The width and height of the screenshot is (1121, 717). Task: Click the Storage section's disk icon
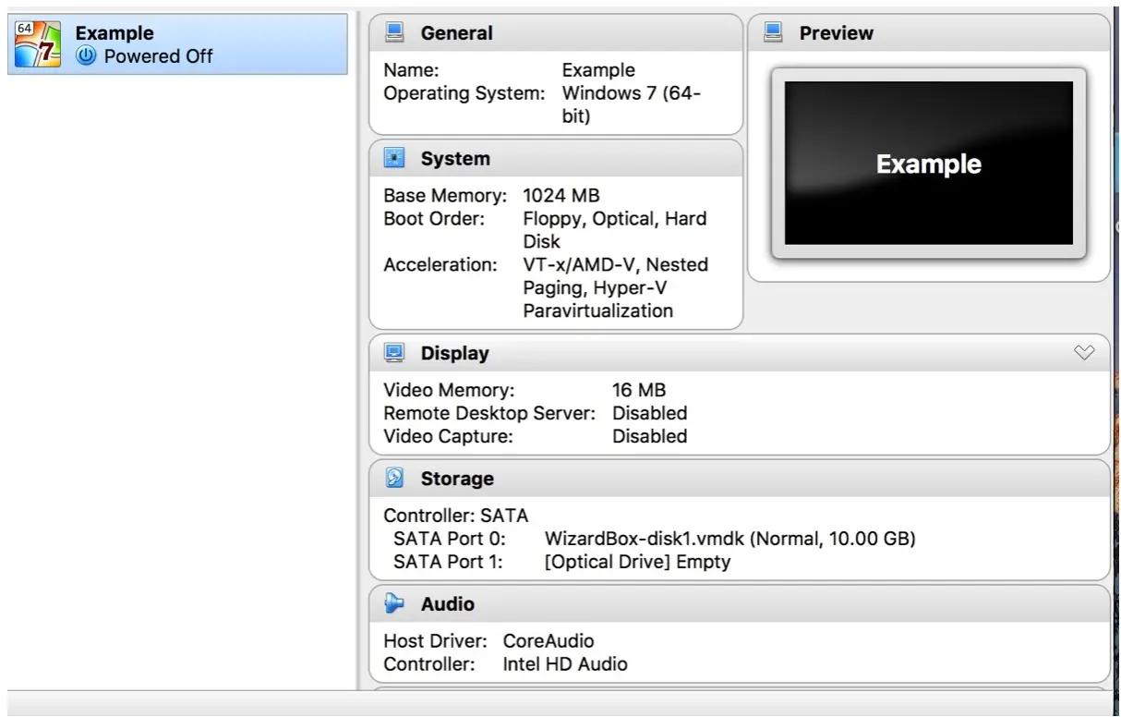pos(395,479)
